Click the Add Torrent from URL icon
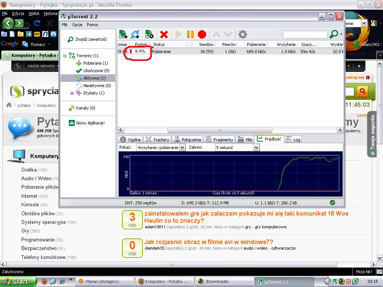Image resolution: width=383 pixels, height=287 pixels. tap(135, 34)
